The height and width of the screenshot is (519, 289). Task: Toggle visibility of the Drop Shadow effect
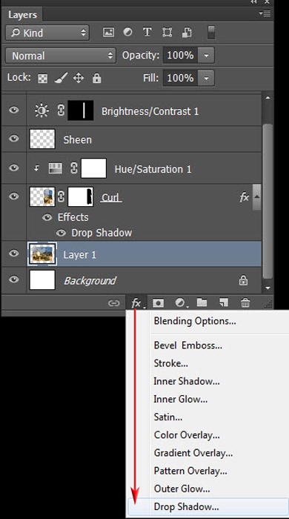click(x=61, y=233)
